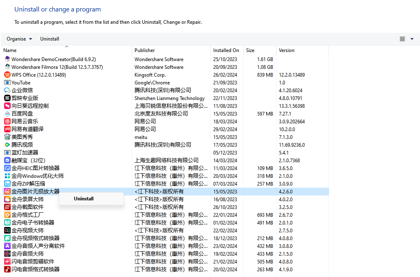Expand the view options dropdown arrow
This screenshot has height=277, width=420.
click(412, 39)
